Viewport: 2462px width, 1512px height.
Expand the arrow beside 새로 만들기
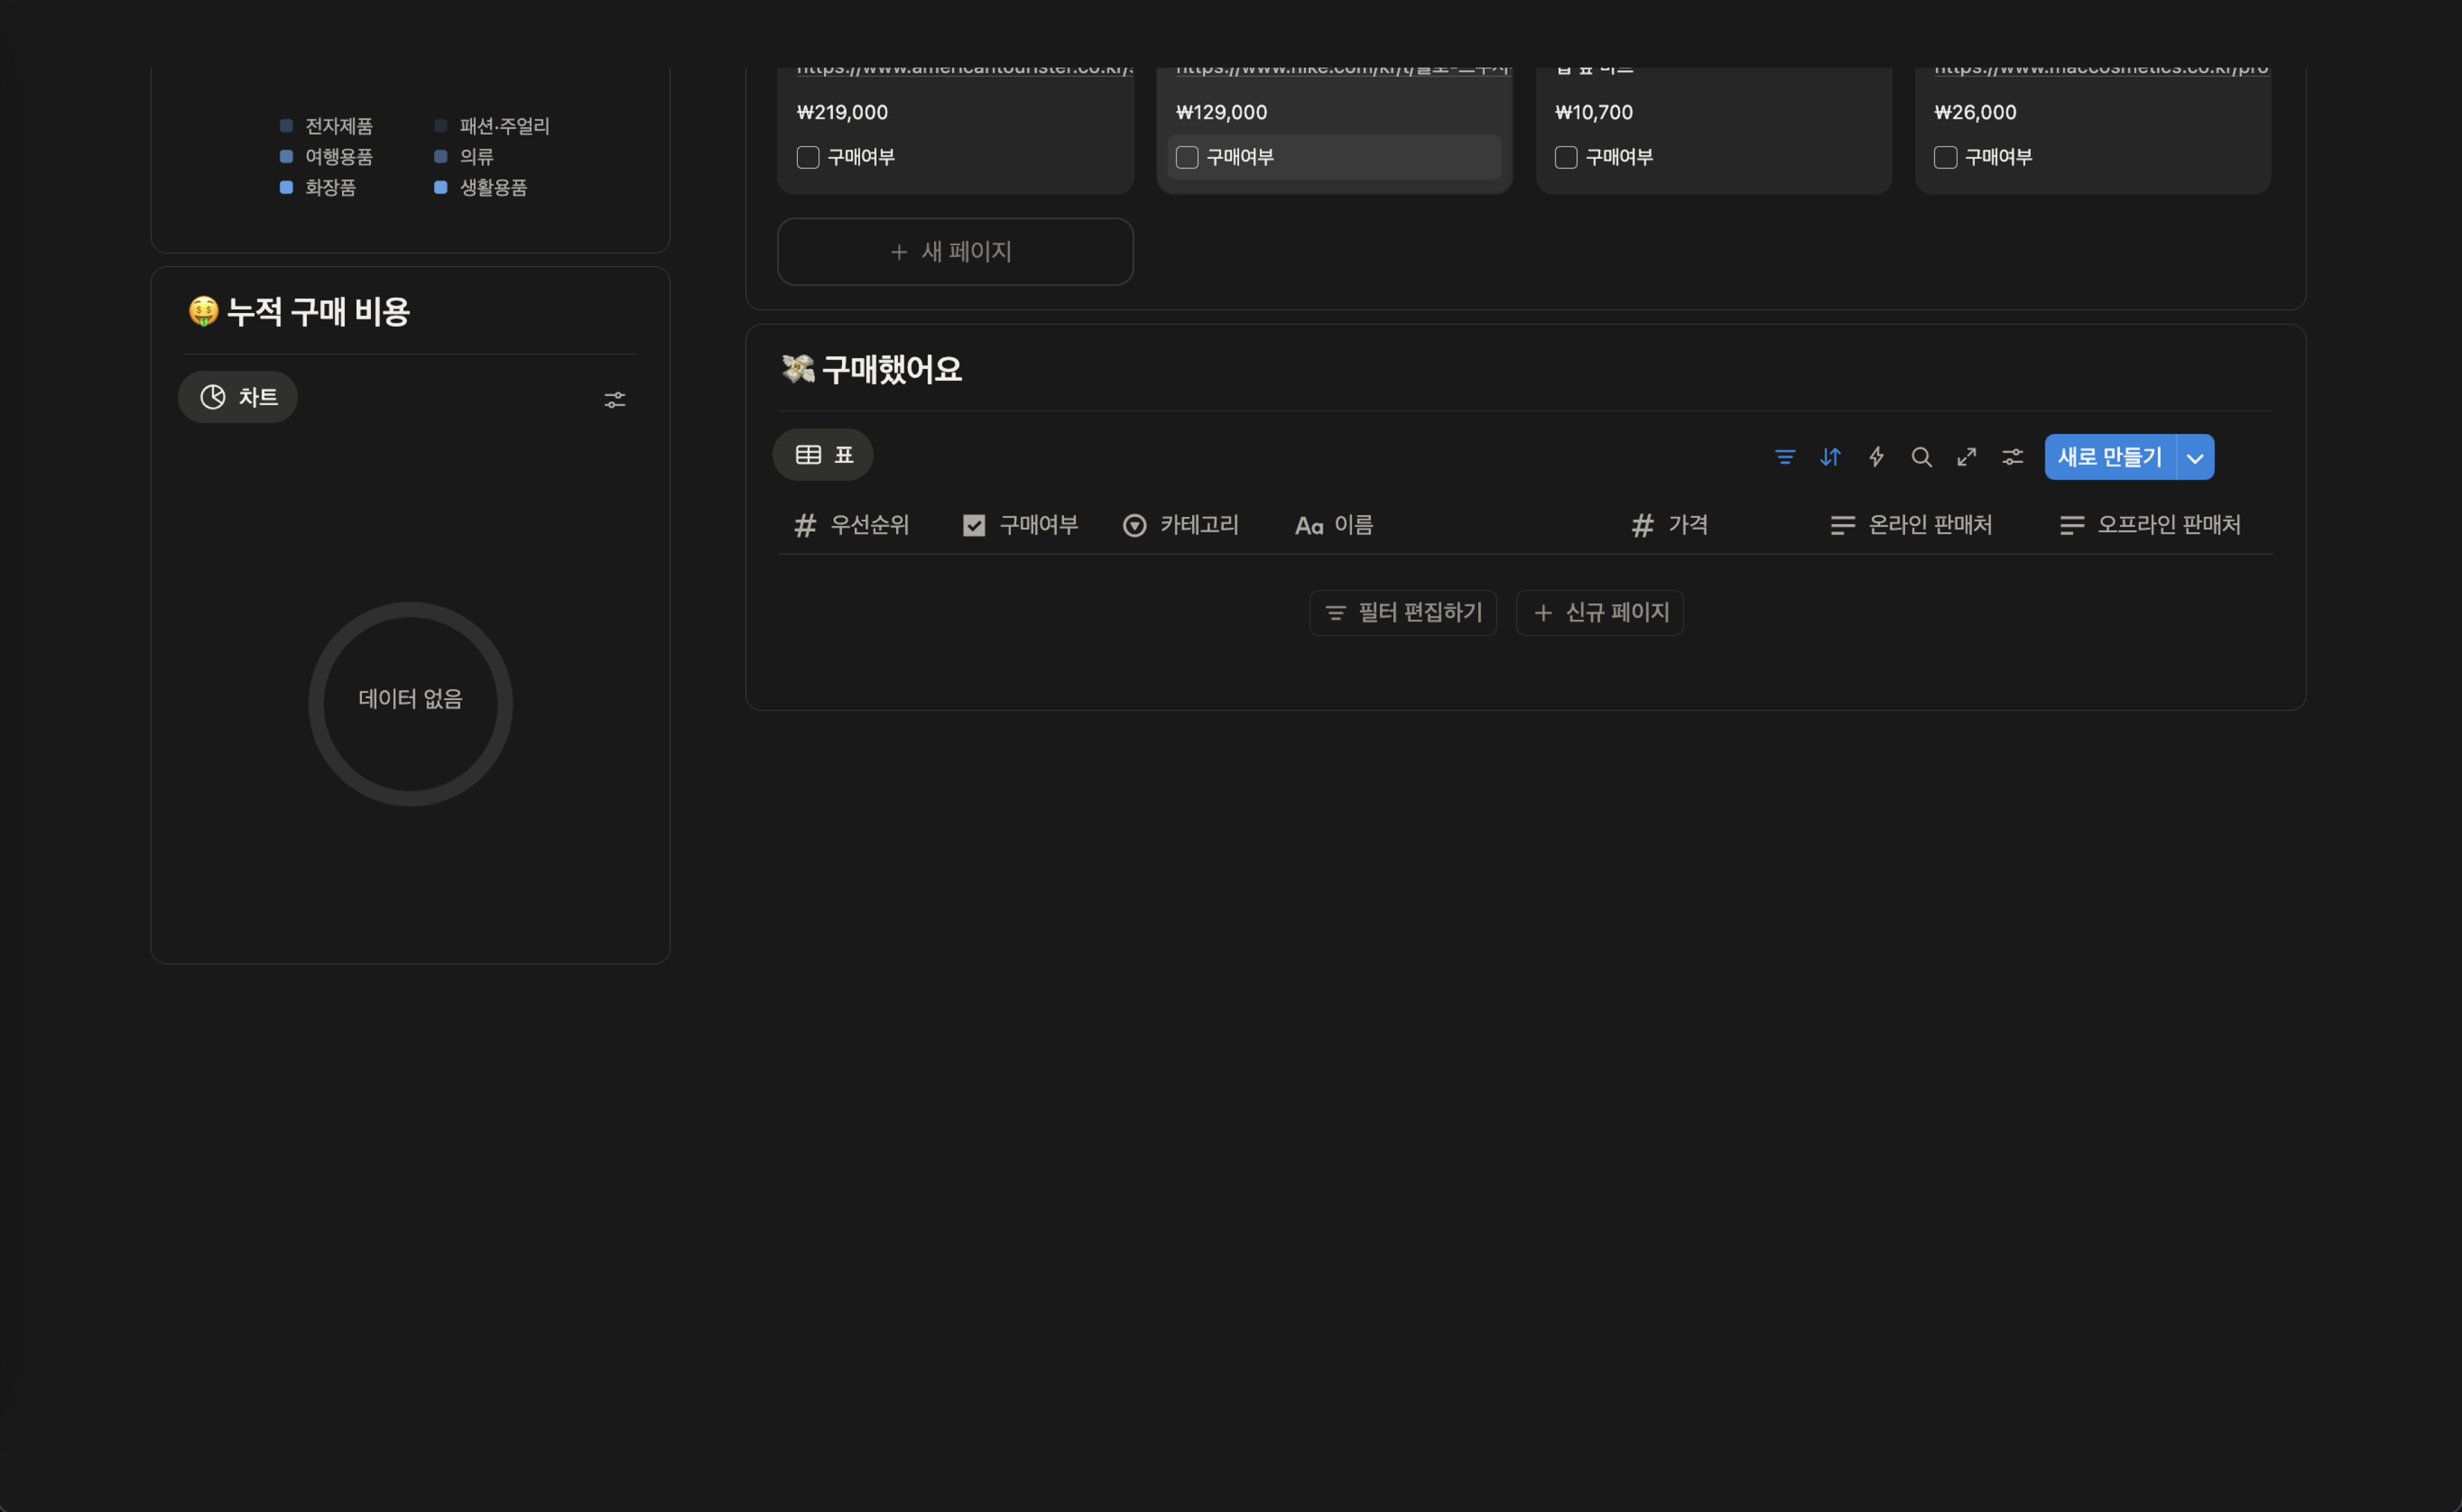(x=2195, y=458)
